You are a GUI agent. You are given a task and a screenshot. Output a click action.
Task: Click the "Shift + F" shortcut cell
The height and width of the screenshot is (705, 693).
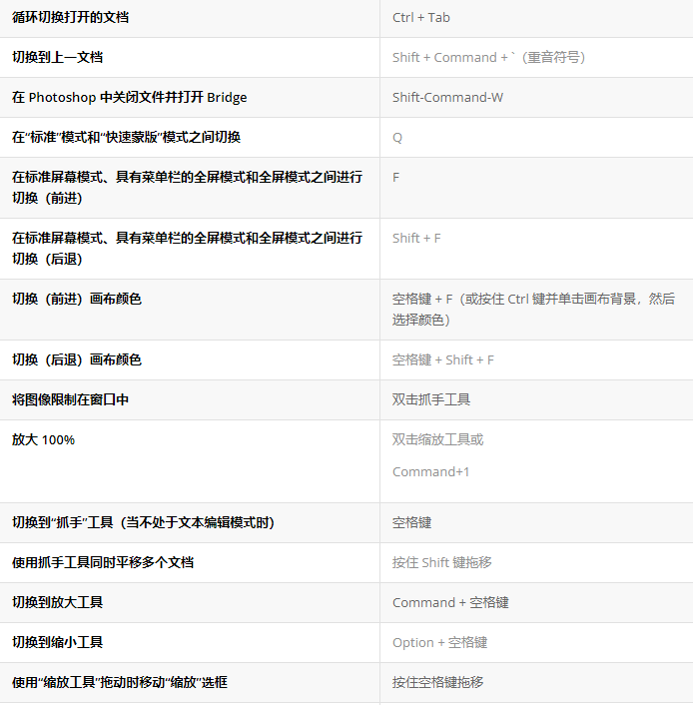pos(416,238)
